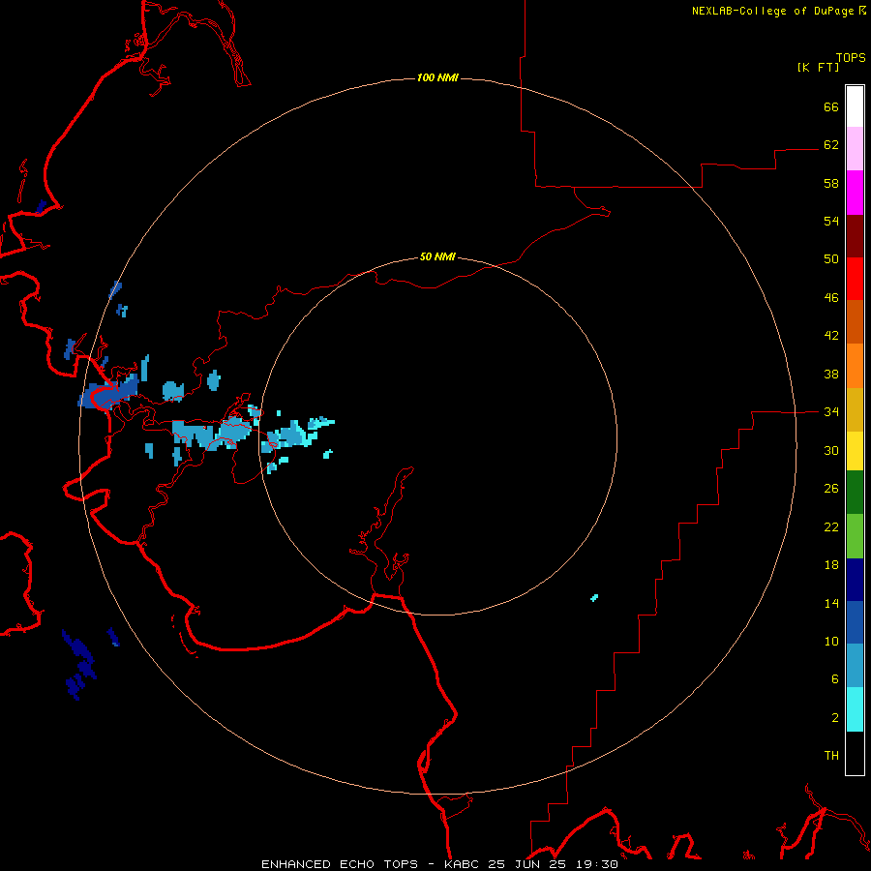
Task: Select the dark green legend swatch
Action: (855, 493)
